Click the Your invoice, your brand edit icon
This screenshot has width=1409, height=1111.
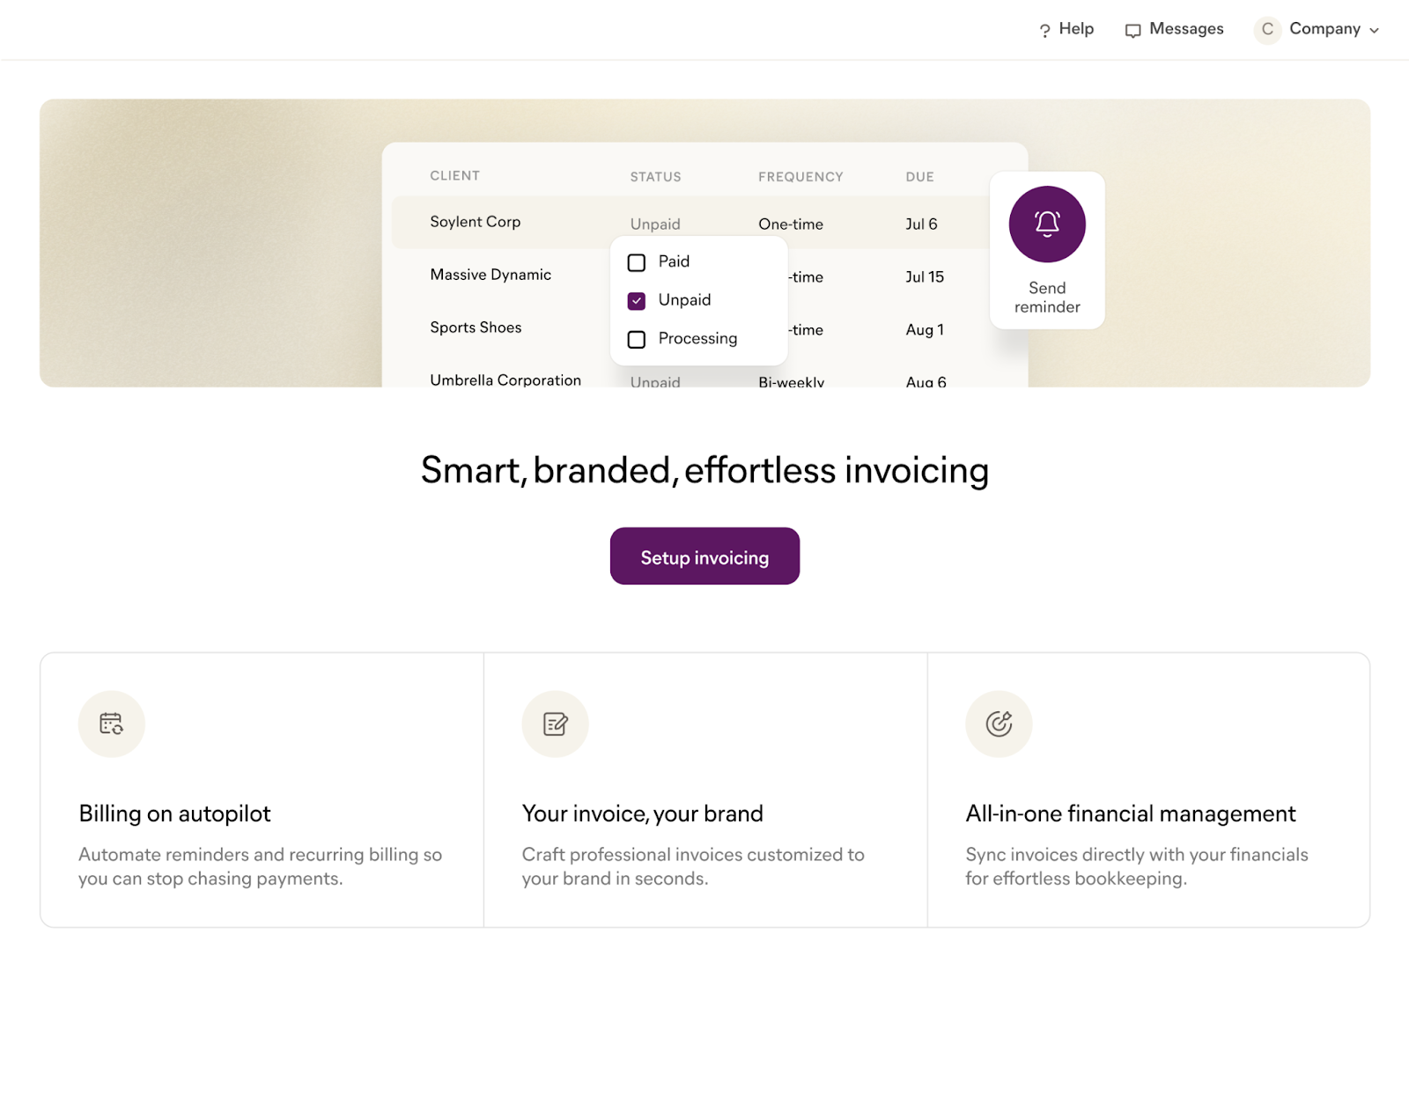click(556, 724)
